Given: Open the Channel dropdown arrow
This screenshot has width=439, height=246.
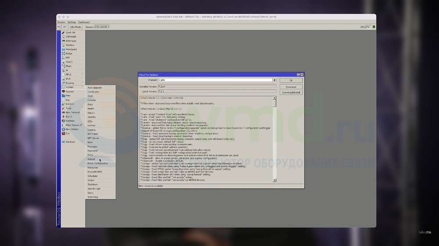Looking at the screenshot, I should click(274, 80).
